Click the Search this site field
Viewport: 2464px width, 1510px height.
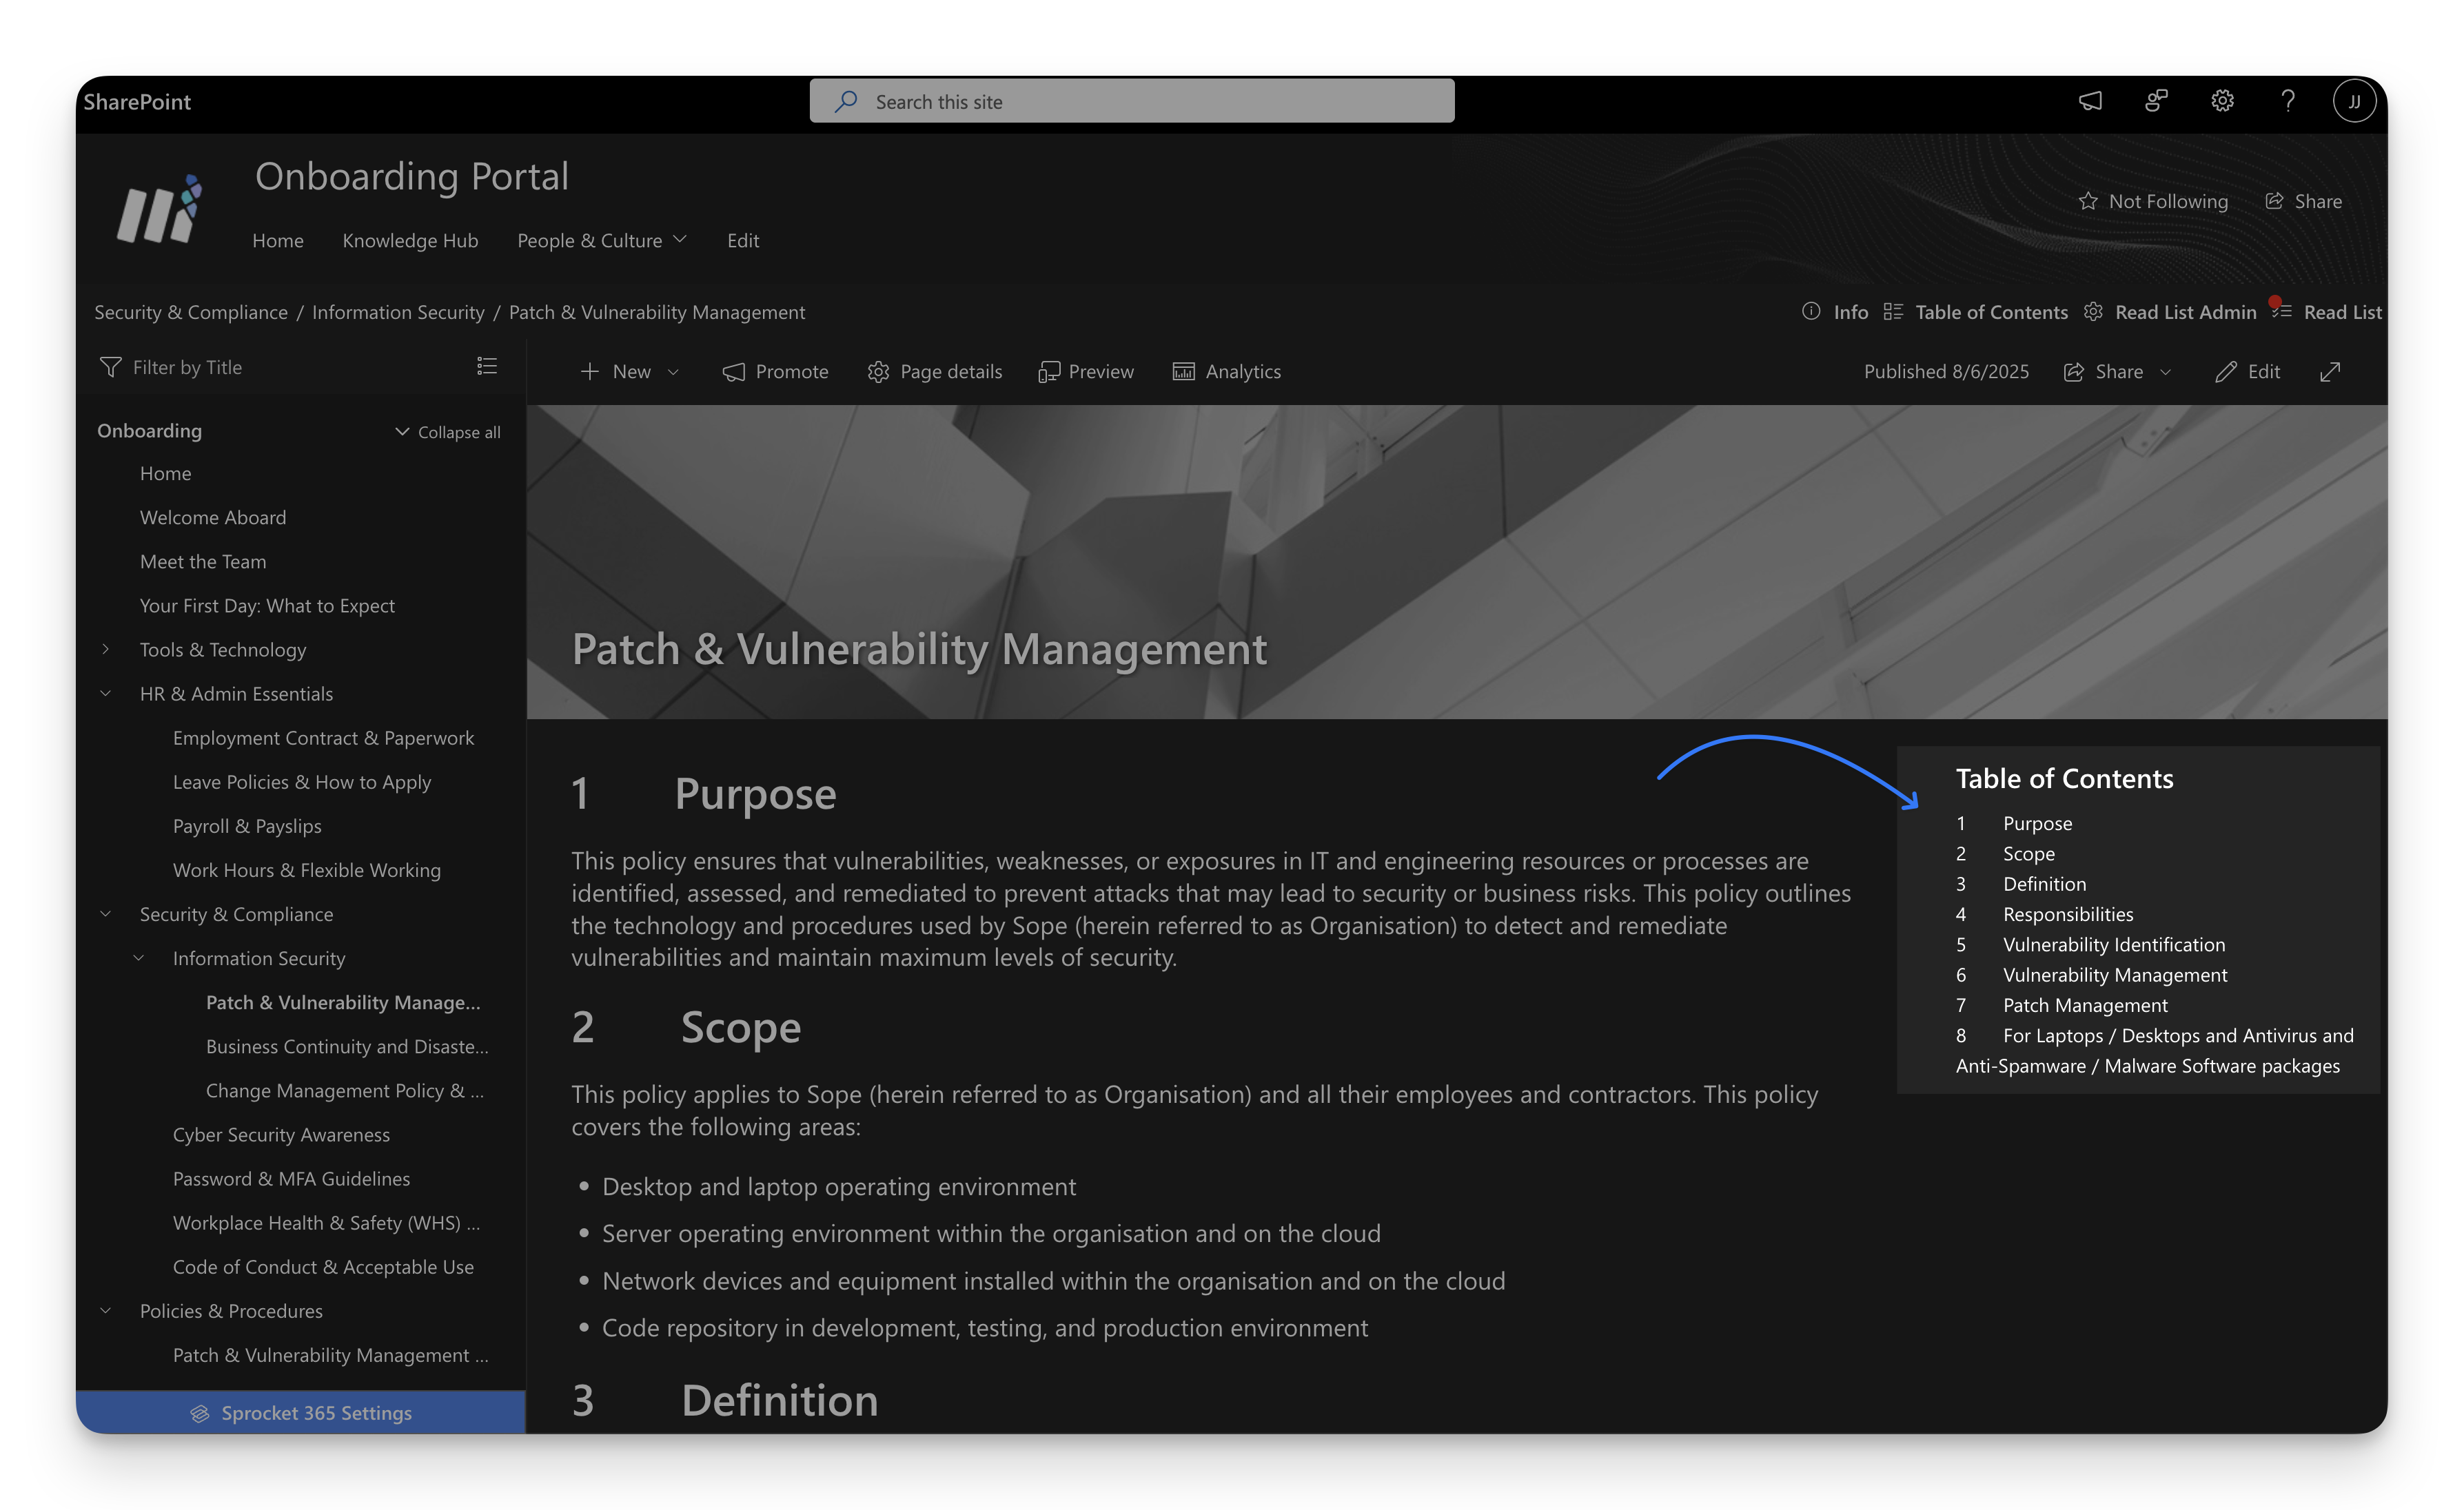click(x=1132, y=101)
